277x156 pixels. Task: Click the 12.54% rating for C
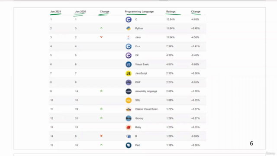tap(171, 19)
